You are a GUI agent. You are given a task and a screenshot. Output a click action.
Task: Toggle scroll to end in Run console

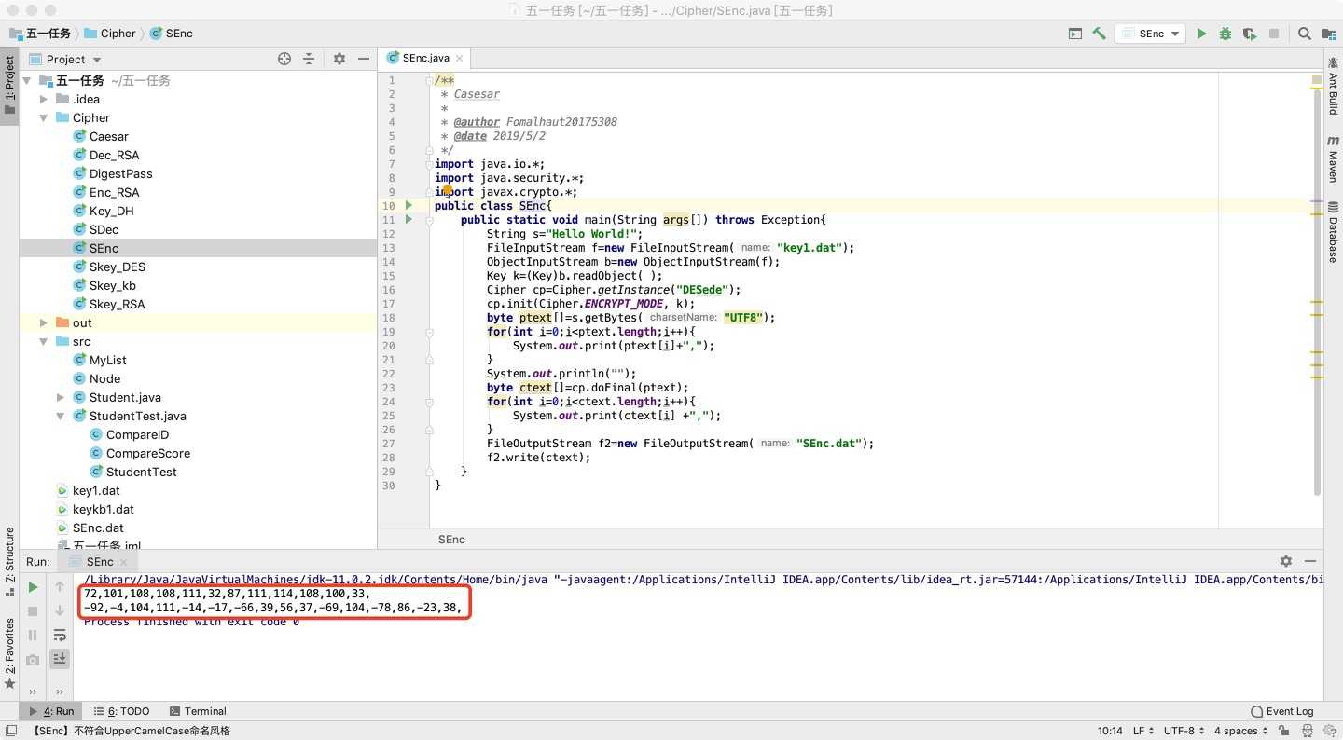point(60,659)
